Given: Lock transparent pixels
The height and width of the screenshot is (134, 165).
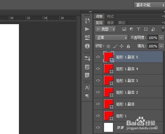Looking at the screenshot, I should [x=108, y=46].
